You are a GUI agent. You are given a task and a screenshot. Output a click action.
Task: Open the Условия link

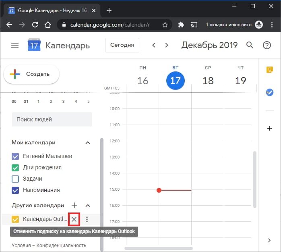[21, 246]
